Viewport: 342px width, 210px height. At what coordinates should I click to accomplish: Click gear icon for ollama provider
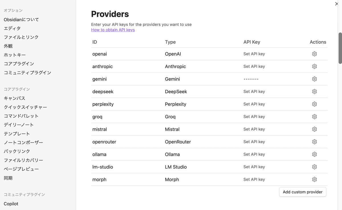(314, 154)
